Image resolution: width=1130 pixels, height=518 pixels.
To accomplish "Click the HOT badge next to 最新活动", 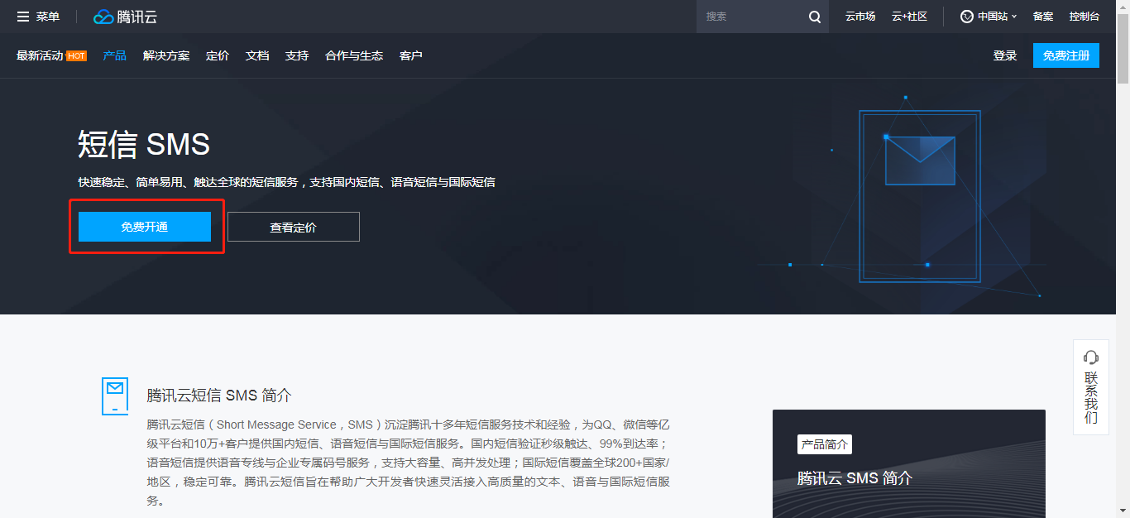I will tap(76, 56).
